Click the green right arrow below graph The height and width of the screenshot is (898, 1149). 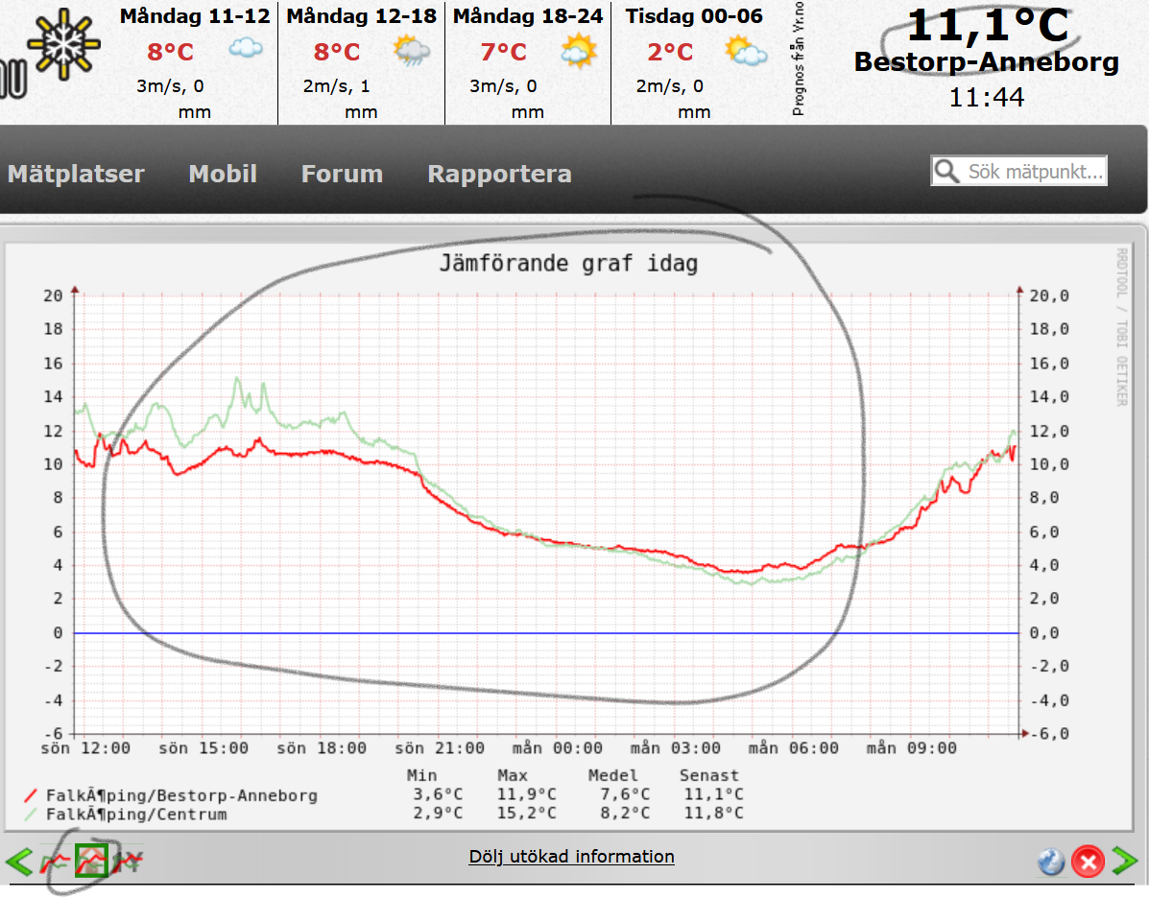coord(1124,862)
